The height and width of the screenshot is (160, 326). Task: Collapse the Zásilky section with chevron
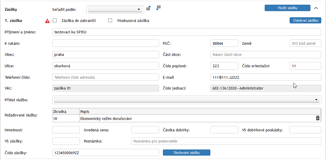point(316,8)
